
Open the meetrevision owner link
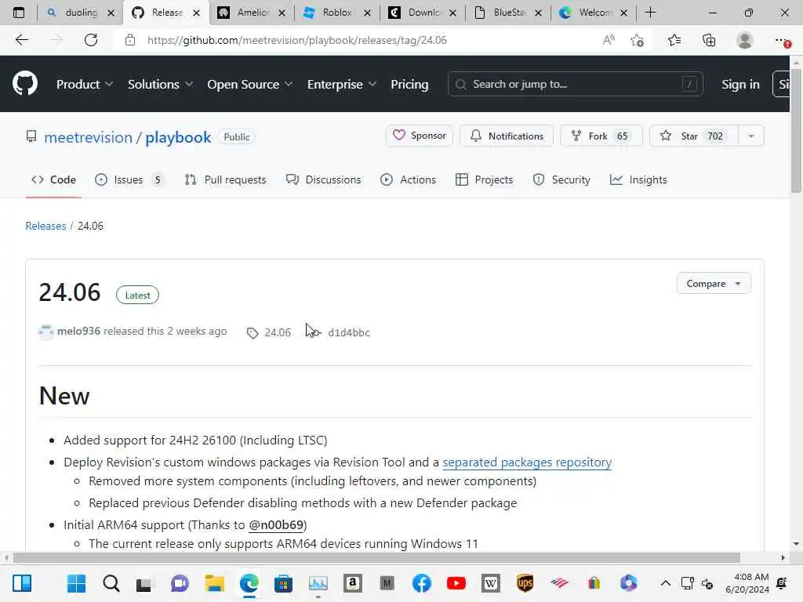[88, 137]
